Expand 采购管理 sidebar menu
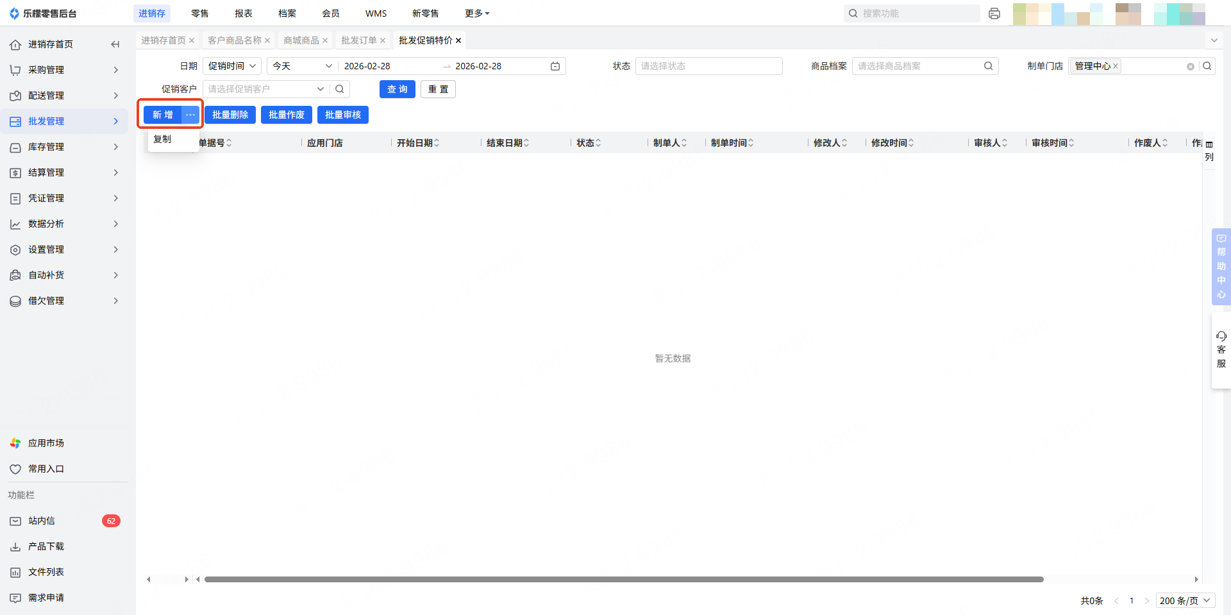The width and height of the screenshot is (1231, 615). 64,70
